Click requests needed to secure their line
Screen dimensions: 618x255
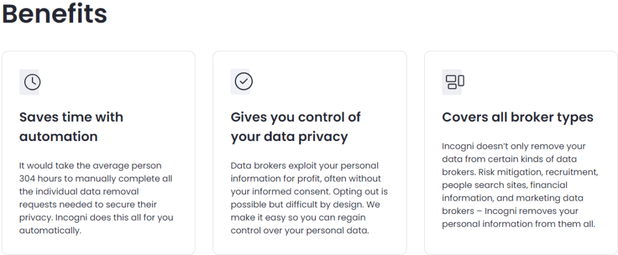click(x=88, y=204)
